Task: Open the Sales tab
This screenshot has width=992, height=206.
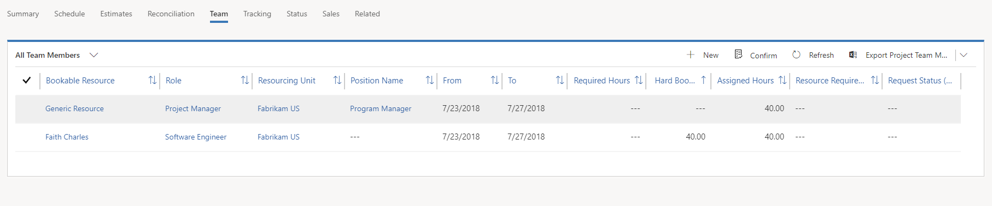Action: click(331, 14)
